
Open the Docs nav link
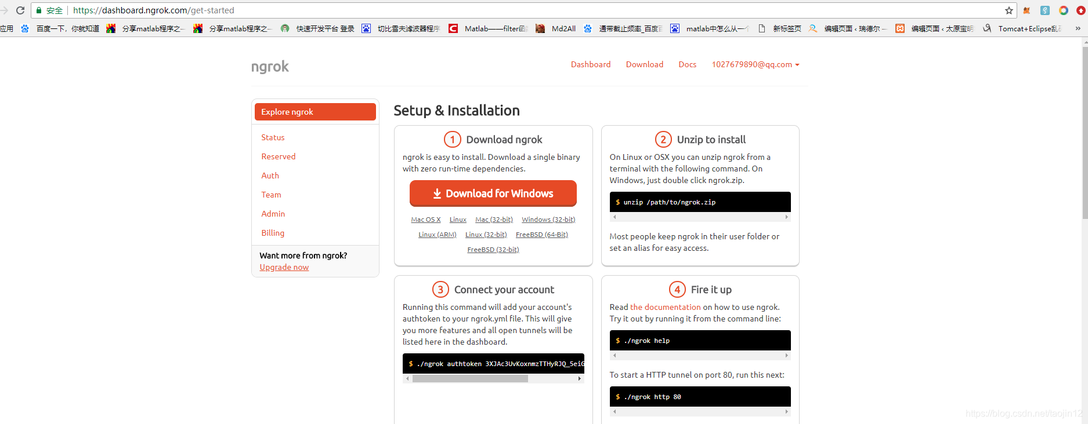[688, 64]
